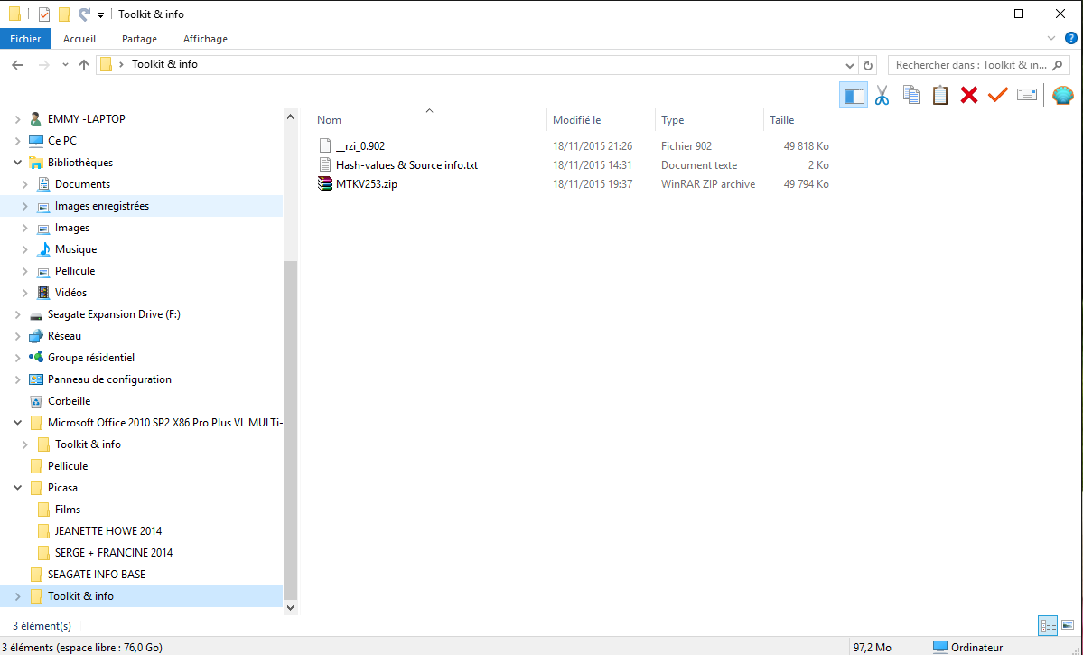1083x655 pixels.
Task: Collapse the Bibliothèques tree node
Action: click(18, 163)
